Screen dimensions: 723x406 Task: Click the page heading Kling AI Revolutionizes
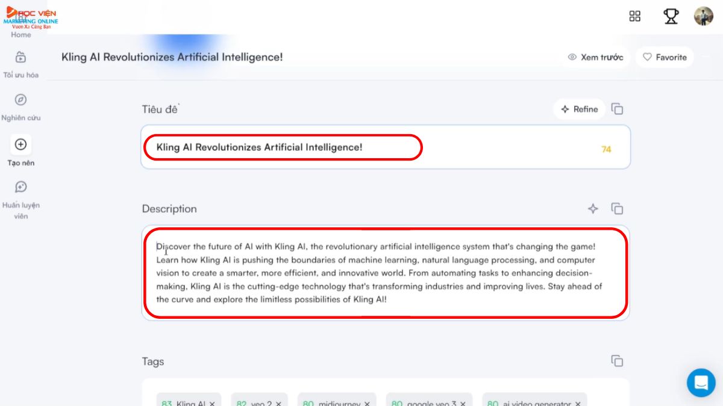172,57
